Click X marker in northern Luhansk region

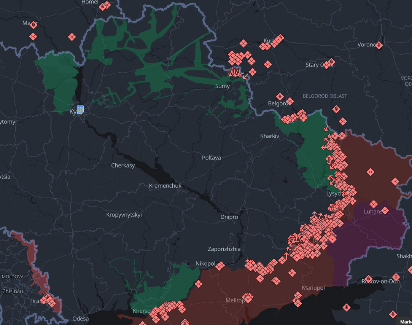click(x=371, y=172)
